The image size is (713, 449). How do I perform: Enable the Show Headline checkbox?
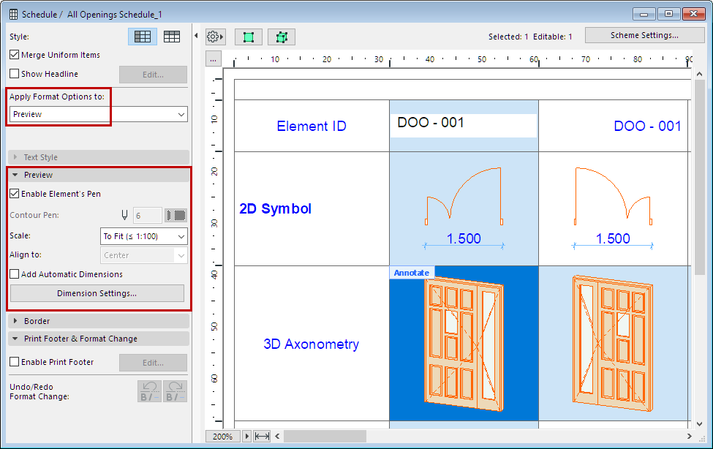(15, 74)
